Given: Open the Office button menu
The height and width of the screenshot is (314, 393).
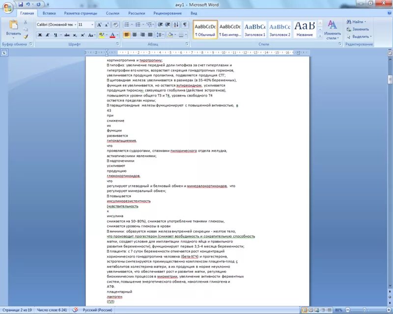Looking at the screenshot, I should click(x=8, y=8).
